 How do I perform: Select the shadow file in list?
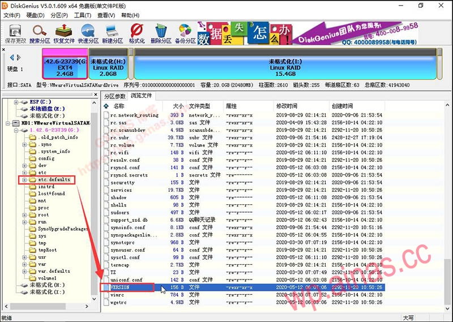118,198
